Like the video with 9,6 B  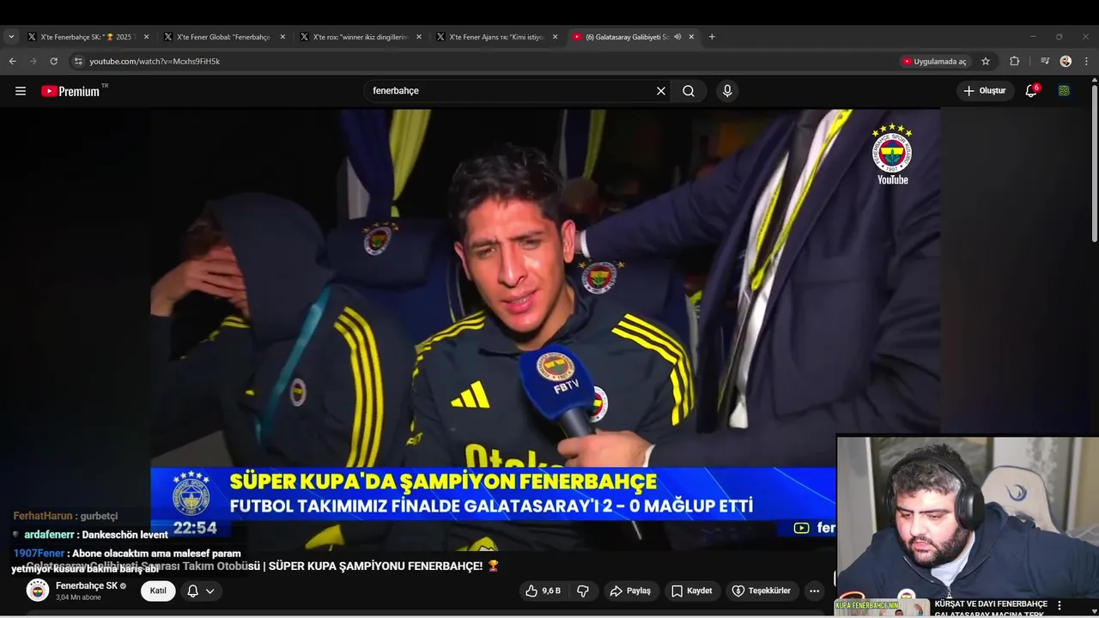[x=543, y=591]
